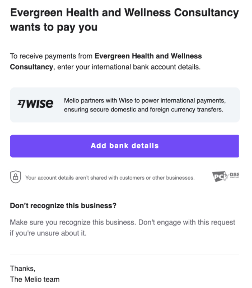Click the account details aren't shared notice
This screenshot has width=252, height=288.
point(110,178)
